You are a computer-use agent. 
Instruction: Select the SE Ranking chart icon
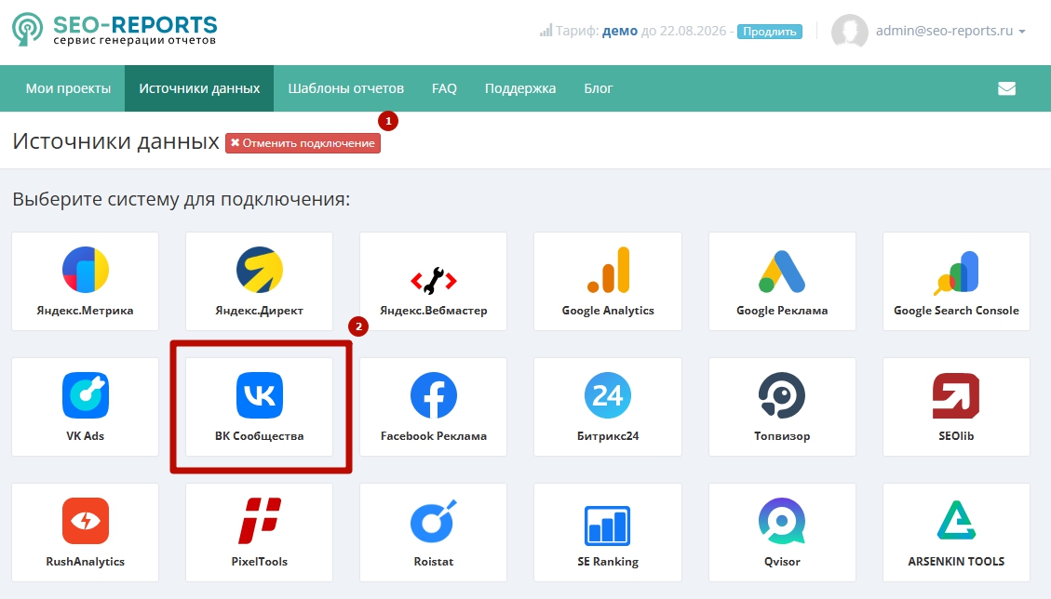pos(608,526)
